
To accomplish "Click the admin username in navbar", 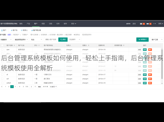I will tap(128, 24).
